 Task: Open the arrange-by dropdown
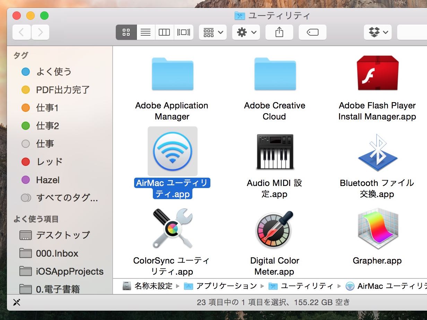[x=213, y=32]
